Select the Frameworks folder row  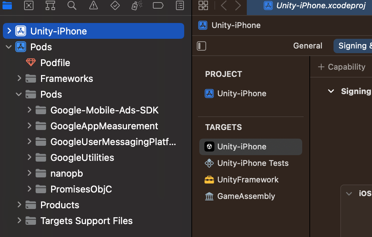[94, 78]
